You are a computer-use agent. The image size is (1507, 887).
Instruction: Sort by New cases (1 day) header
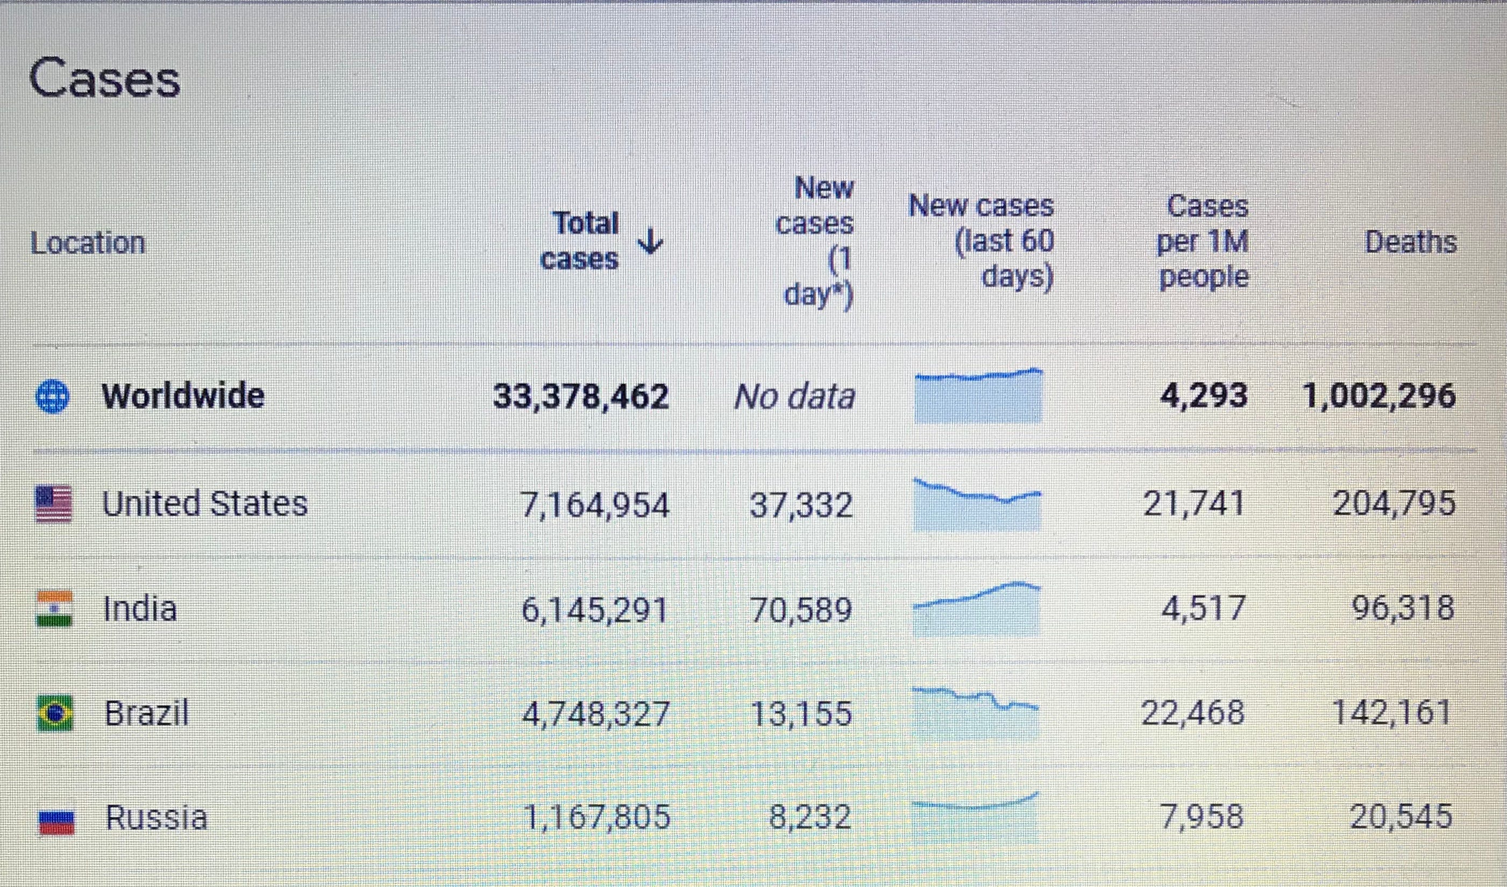814,241
